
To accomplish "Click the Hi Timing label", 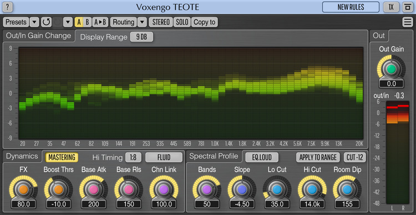I will pos(108,158).
